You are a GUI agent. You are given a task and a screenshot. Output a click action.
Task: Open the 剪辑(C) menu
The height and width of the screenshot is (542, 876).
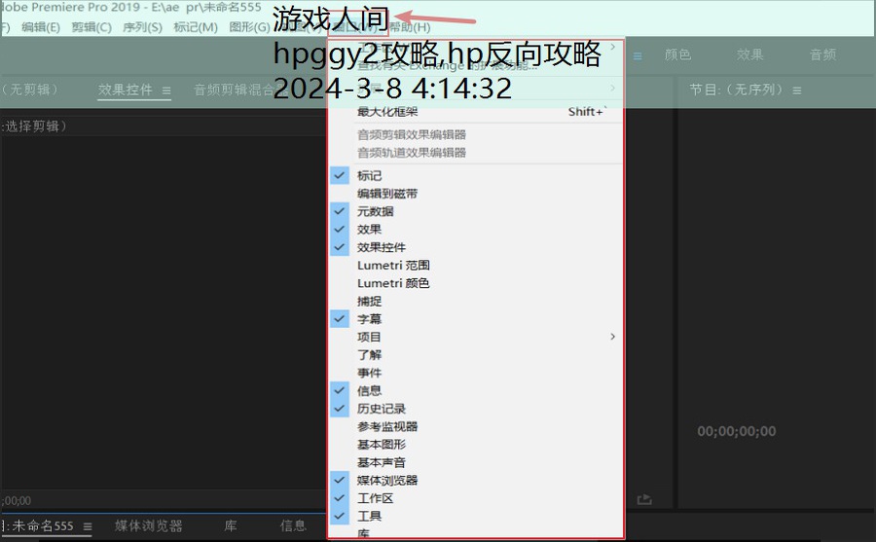pyautogui.click(x=91, y=27)
